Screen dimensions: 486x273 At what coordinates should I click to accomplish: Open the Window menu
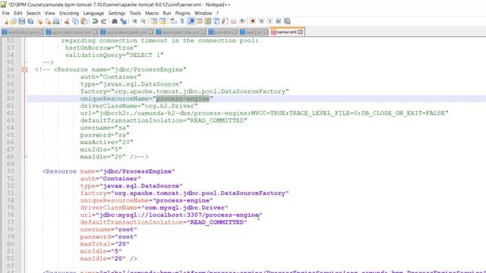[203, 14]
